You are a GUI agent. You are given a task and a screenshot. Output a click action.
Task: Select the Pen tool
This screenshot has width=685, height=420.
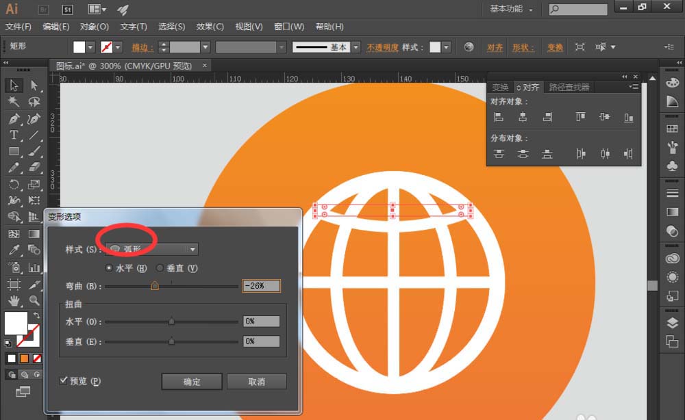[14, 118]
